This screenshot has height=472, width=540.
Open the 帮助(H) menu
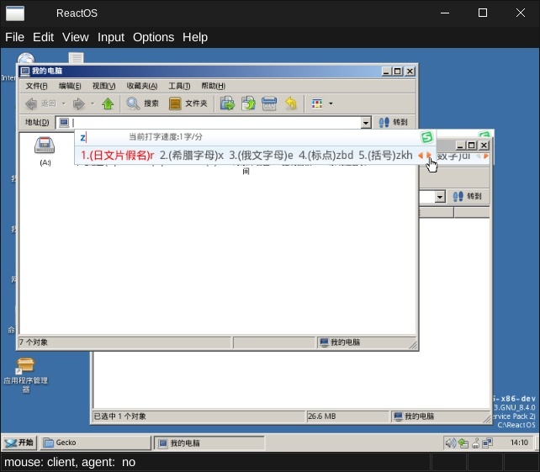(x=213, y=86)
